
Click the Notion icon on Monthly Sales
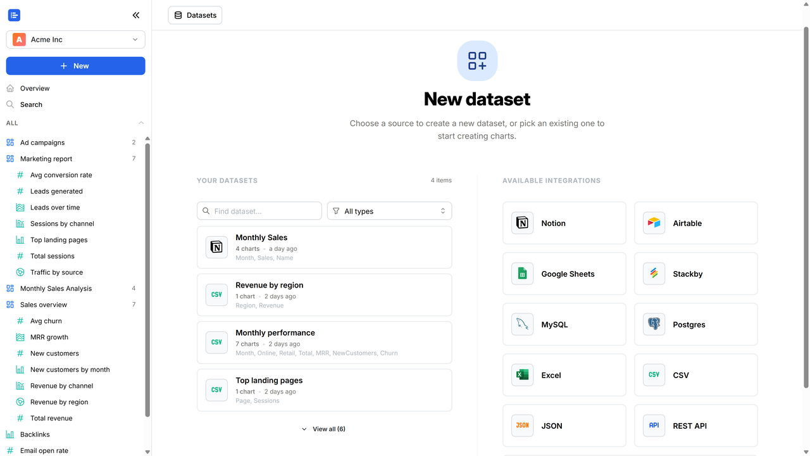tap(216, 247)
